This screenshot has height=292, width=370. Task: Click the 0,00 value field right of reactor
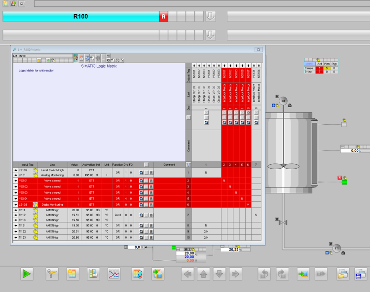(350, 151)
